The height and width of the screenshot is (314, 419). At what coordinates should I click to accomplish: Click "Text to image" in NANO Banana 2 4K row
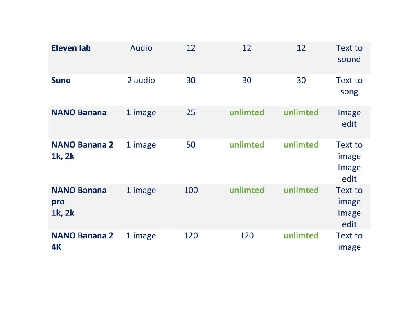[349, 241]
